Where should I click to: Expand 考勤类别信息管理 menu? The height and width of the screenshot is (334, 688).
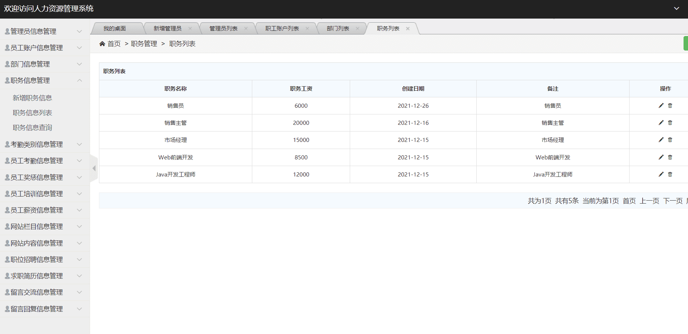45,144
